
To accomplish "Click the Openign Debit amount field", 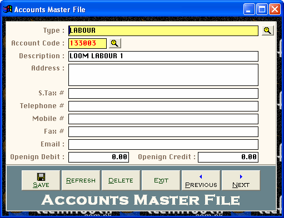I will click(x=98, y=157).
